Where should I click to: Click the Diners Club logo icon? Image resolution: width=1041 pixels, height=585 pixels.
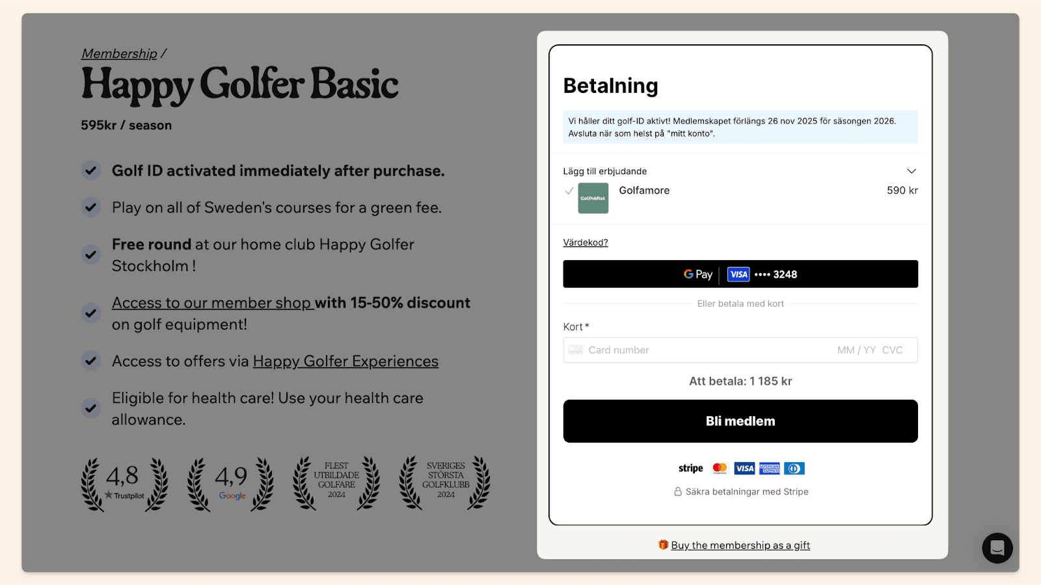(x=794, y=469)
